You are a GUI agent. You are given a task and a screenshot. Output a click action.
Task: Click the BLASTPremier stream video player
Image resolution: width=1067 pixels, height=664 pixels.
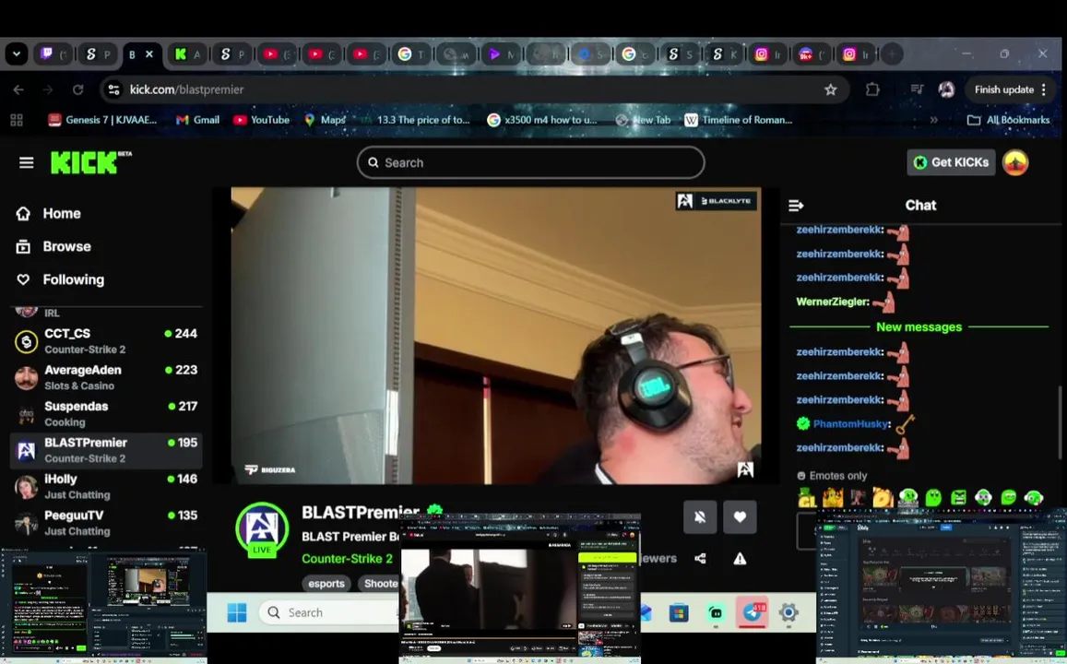tap(496, 336)
